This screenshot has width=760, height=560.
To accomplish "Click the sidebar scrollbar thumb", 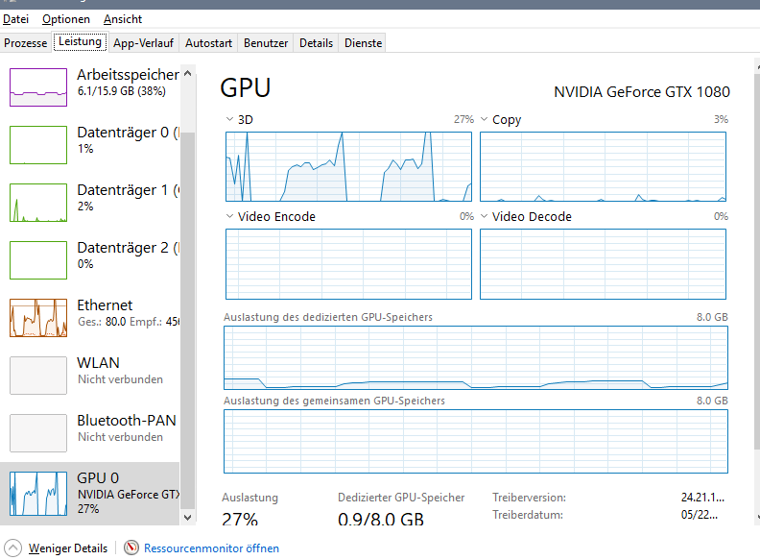I will click(187, 320).
